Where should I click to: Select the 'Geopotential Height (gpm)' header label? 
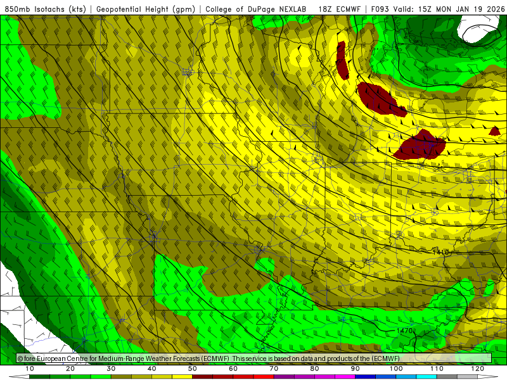(x=146, y=9)
